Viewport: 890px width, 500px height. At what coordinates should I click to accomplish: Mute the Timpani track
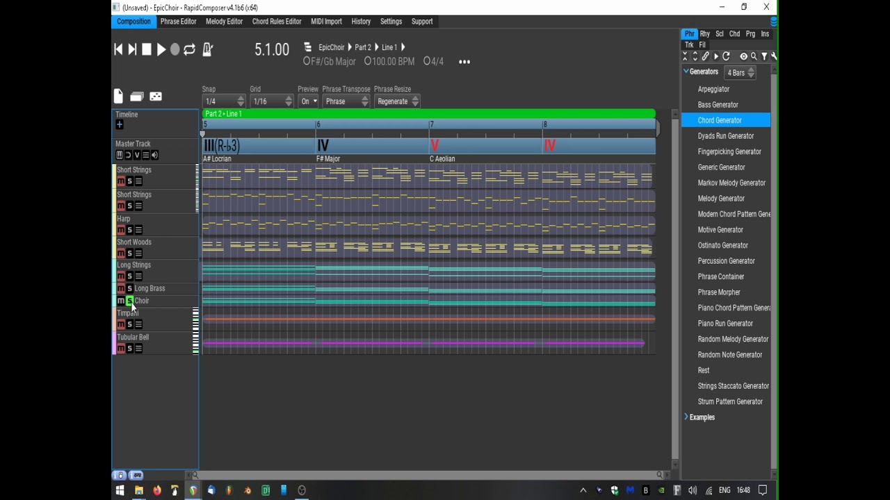coord(121,324)
